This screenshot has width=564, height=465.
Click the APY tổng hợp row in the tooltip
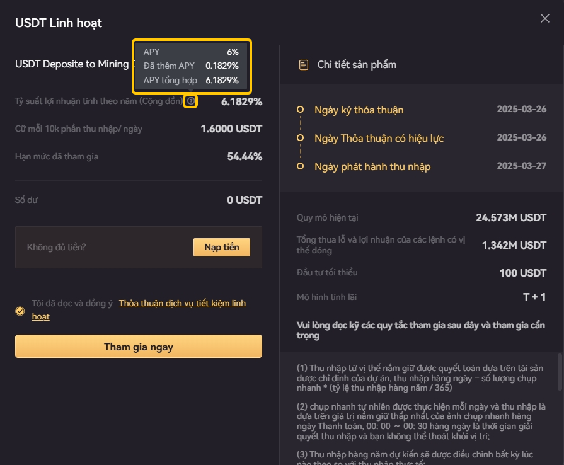[191, 80]
